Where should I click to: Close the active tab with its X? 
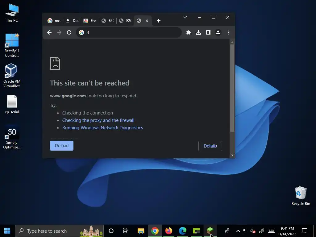147,21
